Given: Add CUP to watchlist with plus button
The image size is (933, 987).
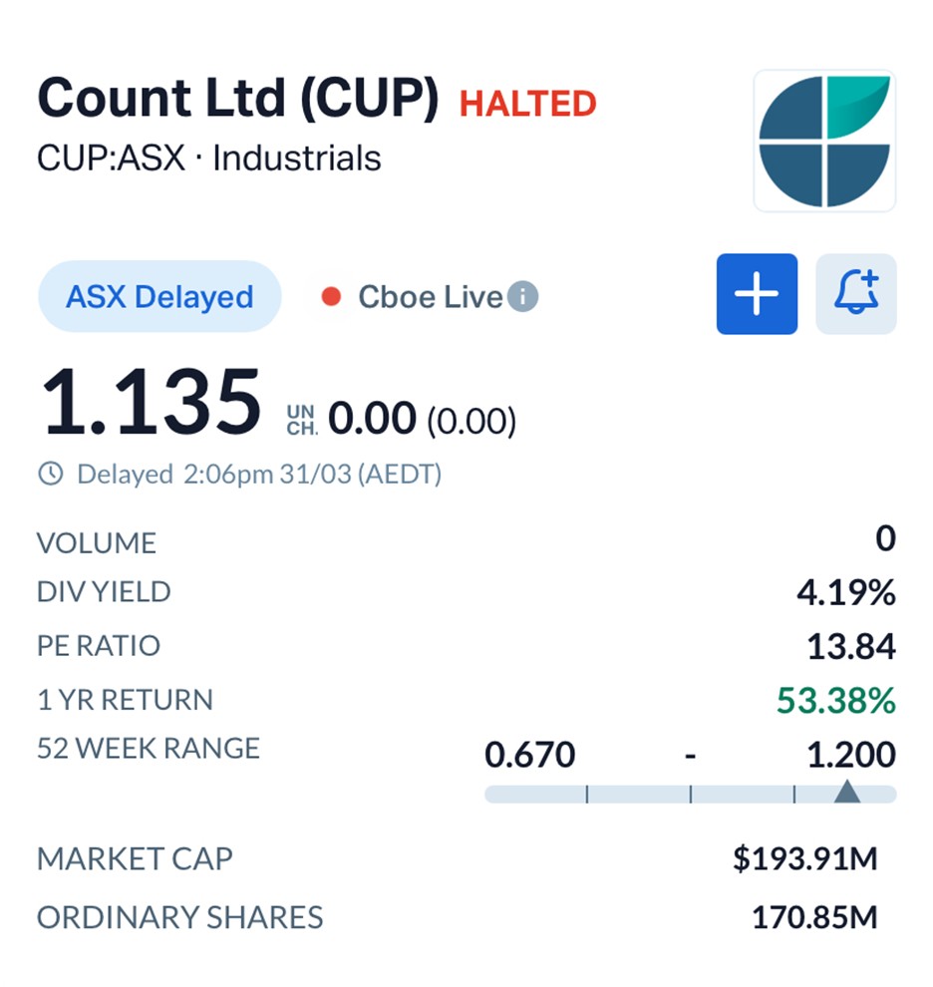Looking at the screenshot, I should (x=757, y=294).
